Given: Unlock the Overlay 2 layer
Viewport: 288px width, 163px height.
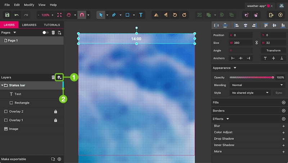Looking at the screenshot, I should (55, 111).
